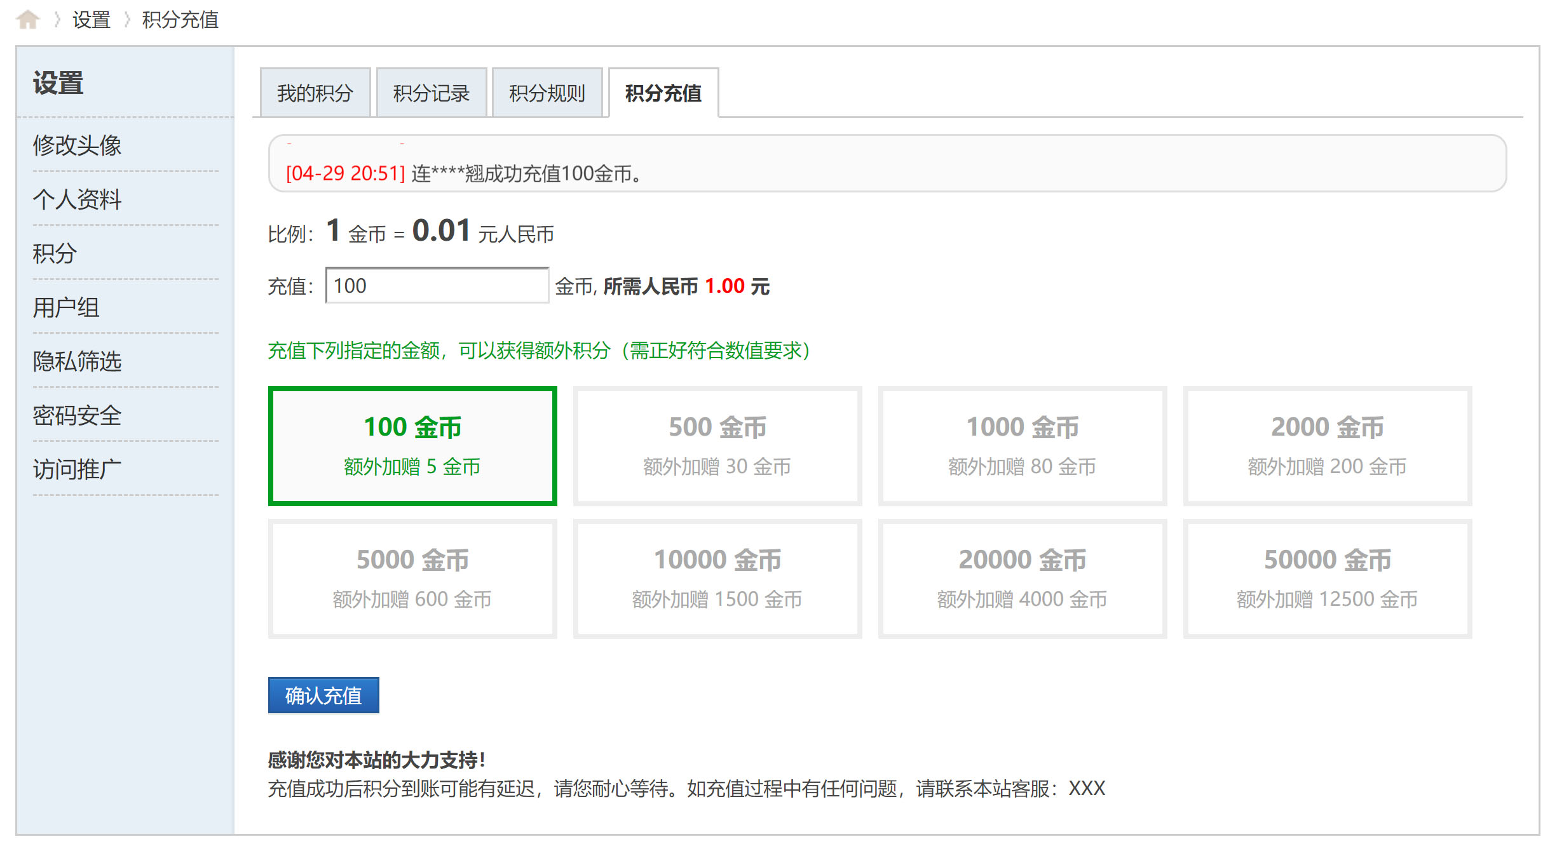
Task: Select the 2000 金币 package
Action: click(x=1328, y=446)
